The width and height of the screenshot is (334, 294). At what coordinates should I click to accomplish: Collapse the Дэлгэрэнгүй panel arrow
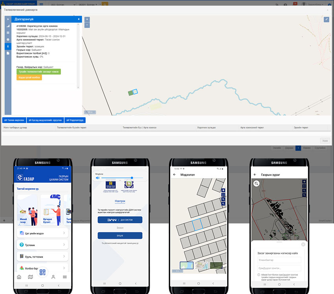coord(78,19)
